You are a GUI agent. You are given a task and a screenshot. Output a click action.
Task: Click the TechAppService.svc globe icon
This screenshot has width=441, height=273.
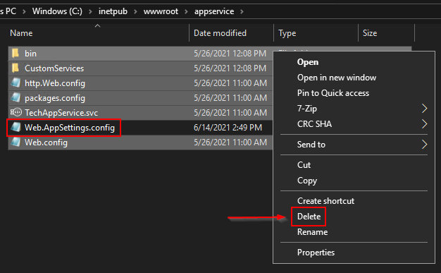(15, 112)
